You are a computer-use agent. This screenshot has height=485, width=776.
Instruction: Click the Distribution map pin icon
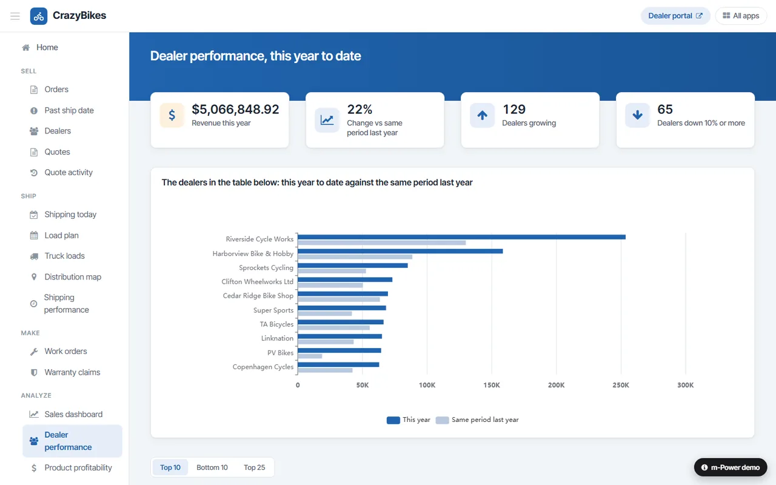pyautogui.click(x=34, y=277)
